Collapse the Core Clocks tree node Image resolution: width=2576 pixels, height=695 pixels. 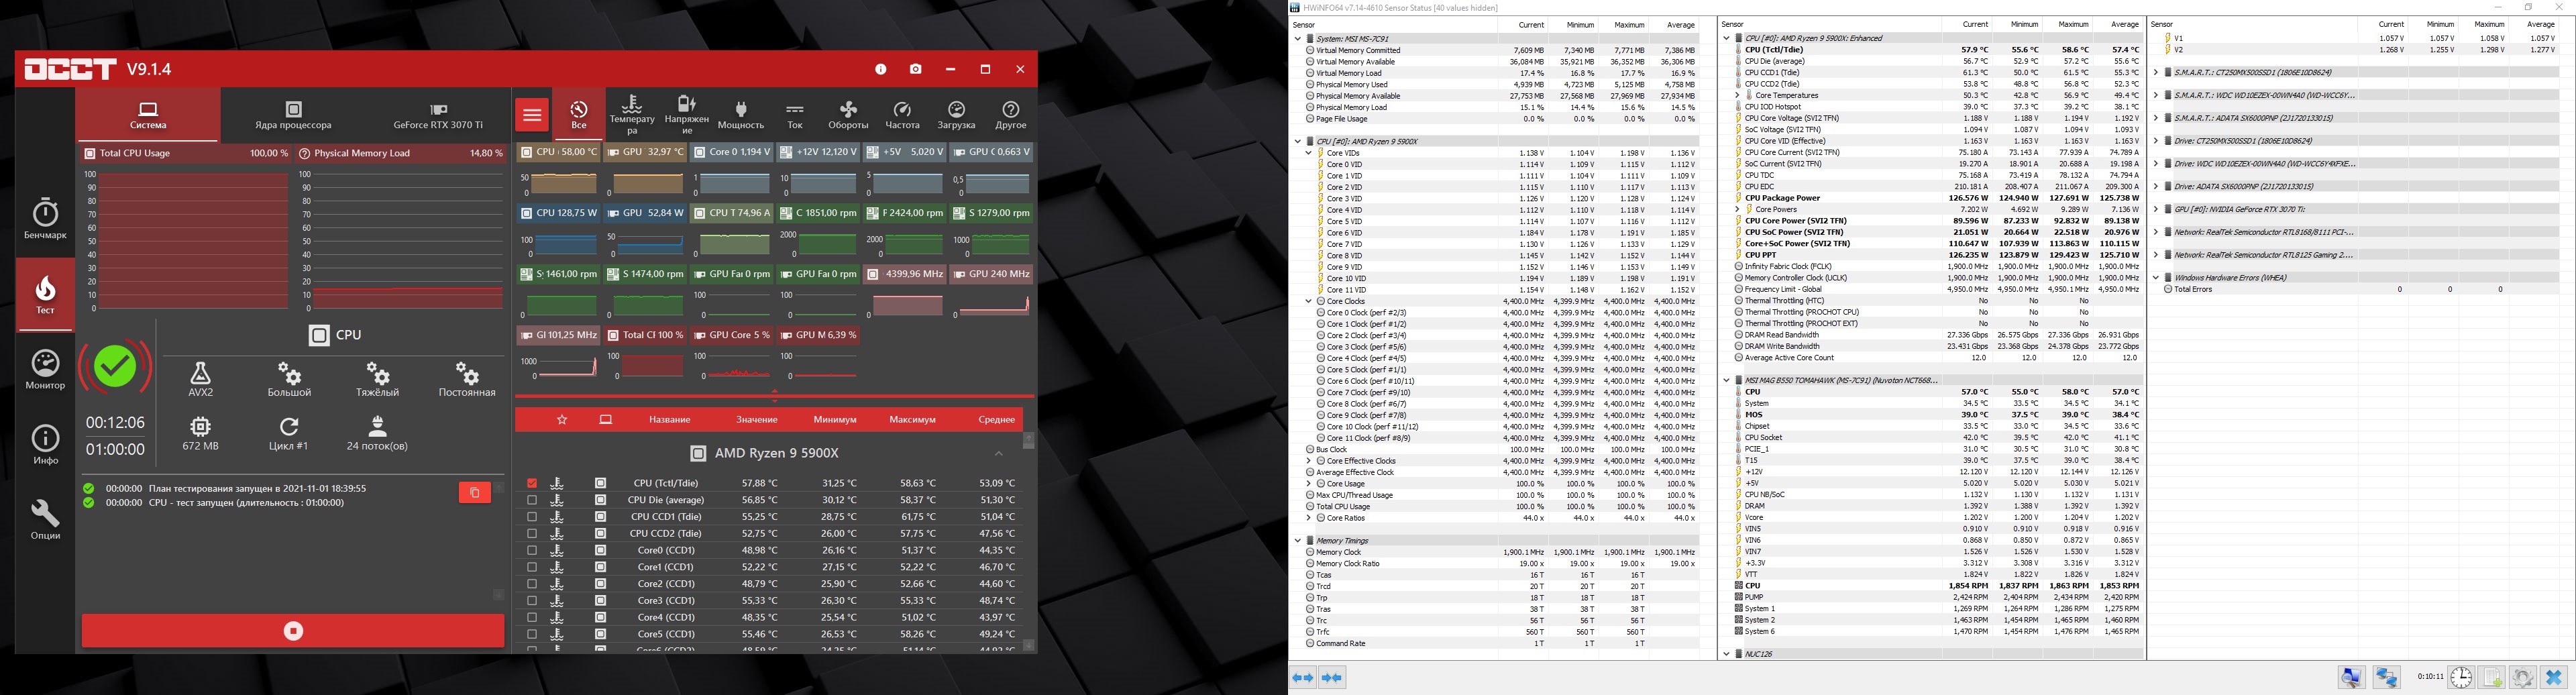(x=1309, y=301)
